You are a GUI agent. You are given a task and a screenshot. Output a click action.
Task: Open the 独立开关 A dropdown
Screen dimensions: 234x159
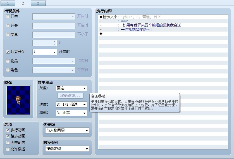coord(45,52)
